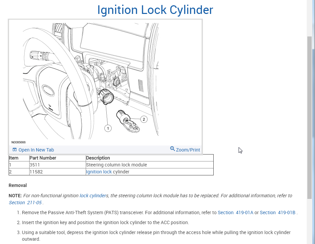Click callout number 1 in diagram
Viewport: 315px width, 244px height.
click(x=108, y=128)
